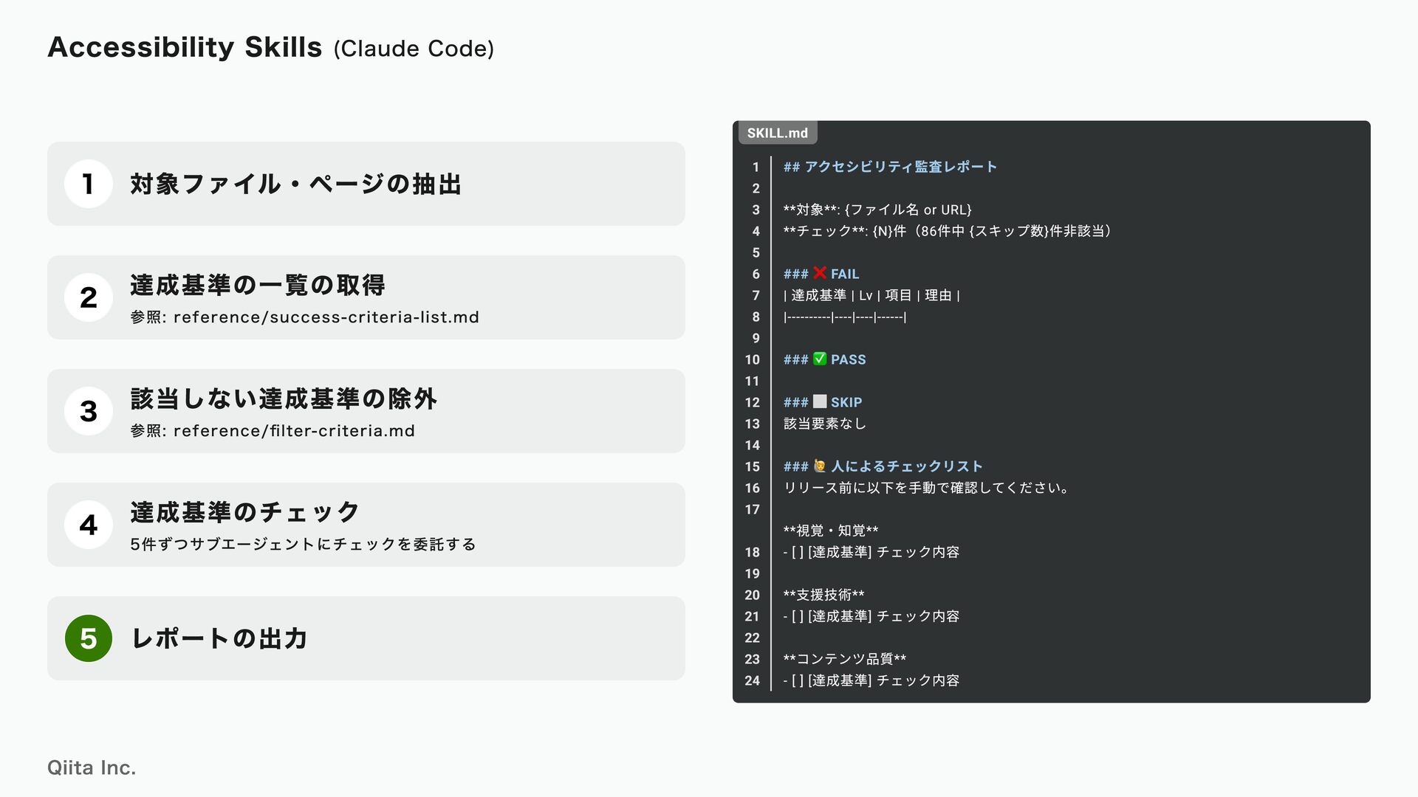Click the white square SKIP icon

(820, 401)
